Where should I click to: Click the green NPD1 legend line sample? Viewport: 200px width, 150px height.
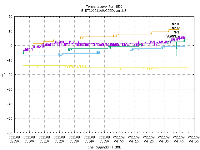tap(186, 24)
